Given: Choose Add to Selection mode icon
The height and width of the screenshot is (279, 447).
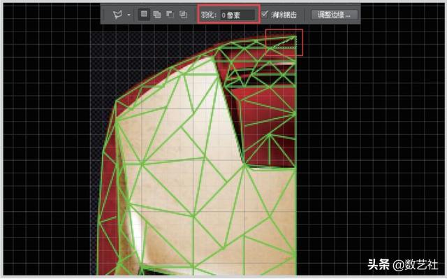Looking at the screenshot, I should (x=156, y=14).
